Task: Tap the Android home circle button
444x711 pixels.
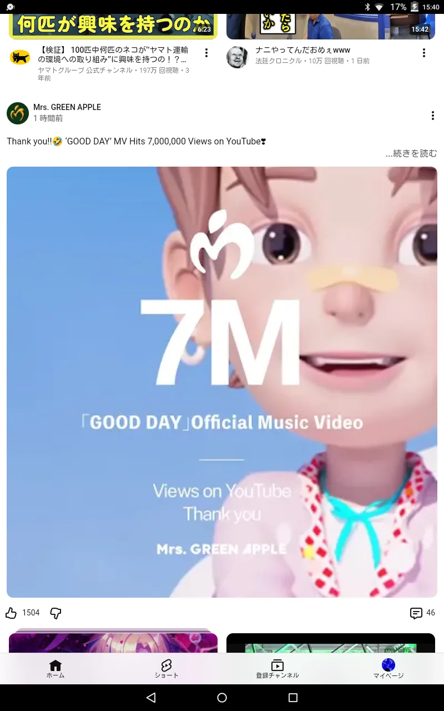Action: (x=222, y=698)
